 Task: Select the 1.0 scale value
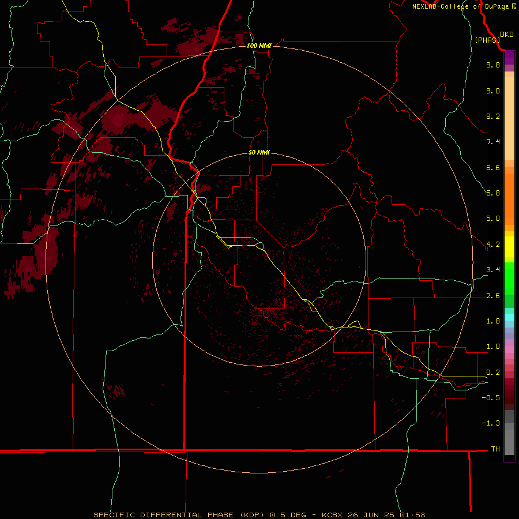(493, 347)
